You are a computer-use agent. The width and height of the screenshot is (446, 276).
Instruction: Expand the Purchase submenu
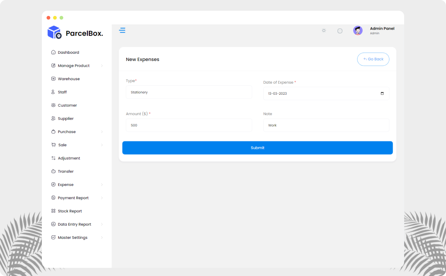point(67,132)
